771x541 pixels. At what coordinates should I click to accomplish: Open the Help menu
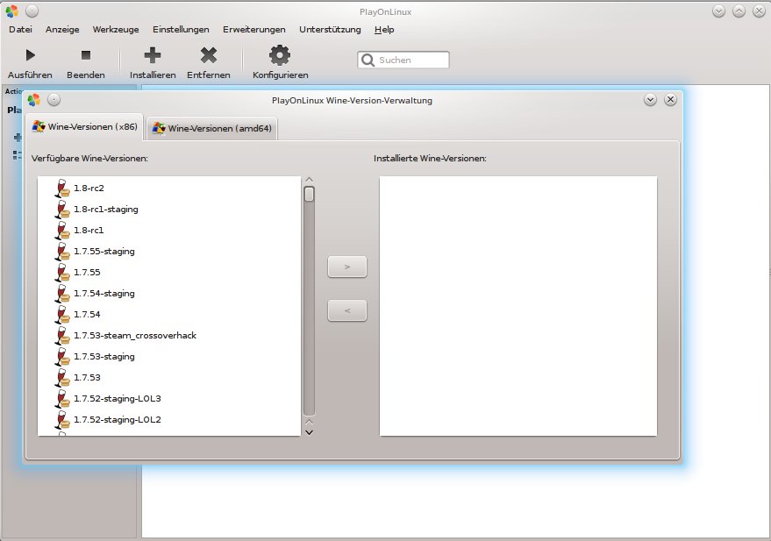384,30
